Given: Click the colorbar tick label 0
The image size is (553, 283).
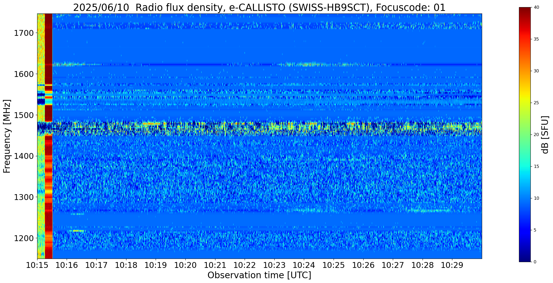Looking at the screenshot, I should point(535,262).
